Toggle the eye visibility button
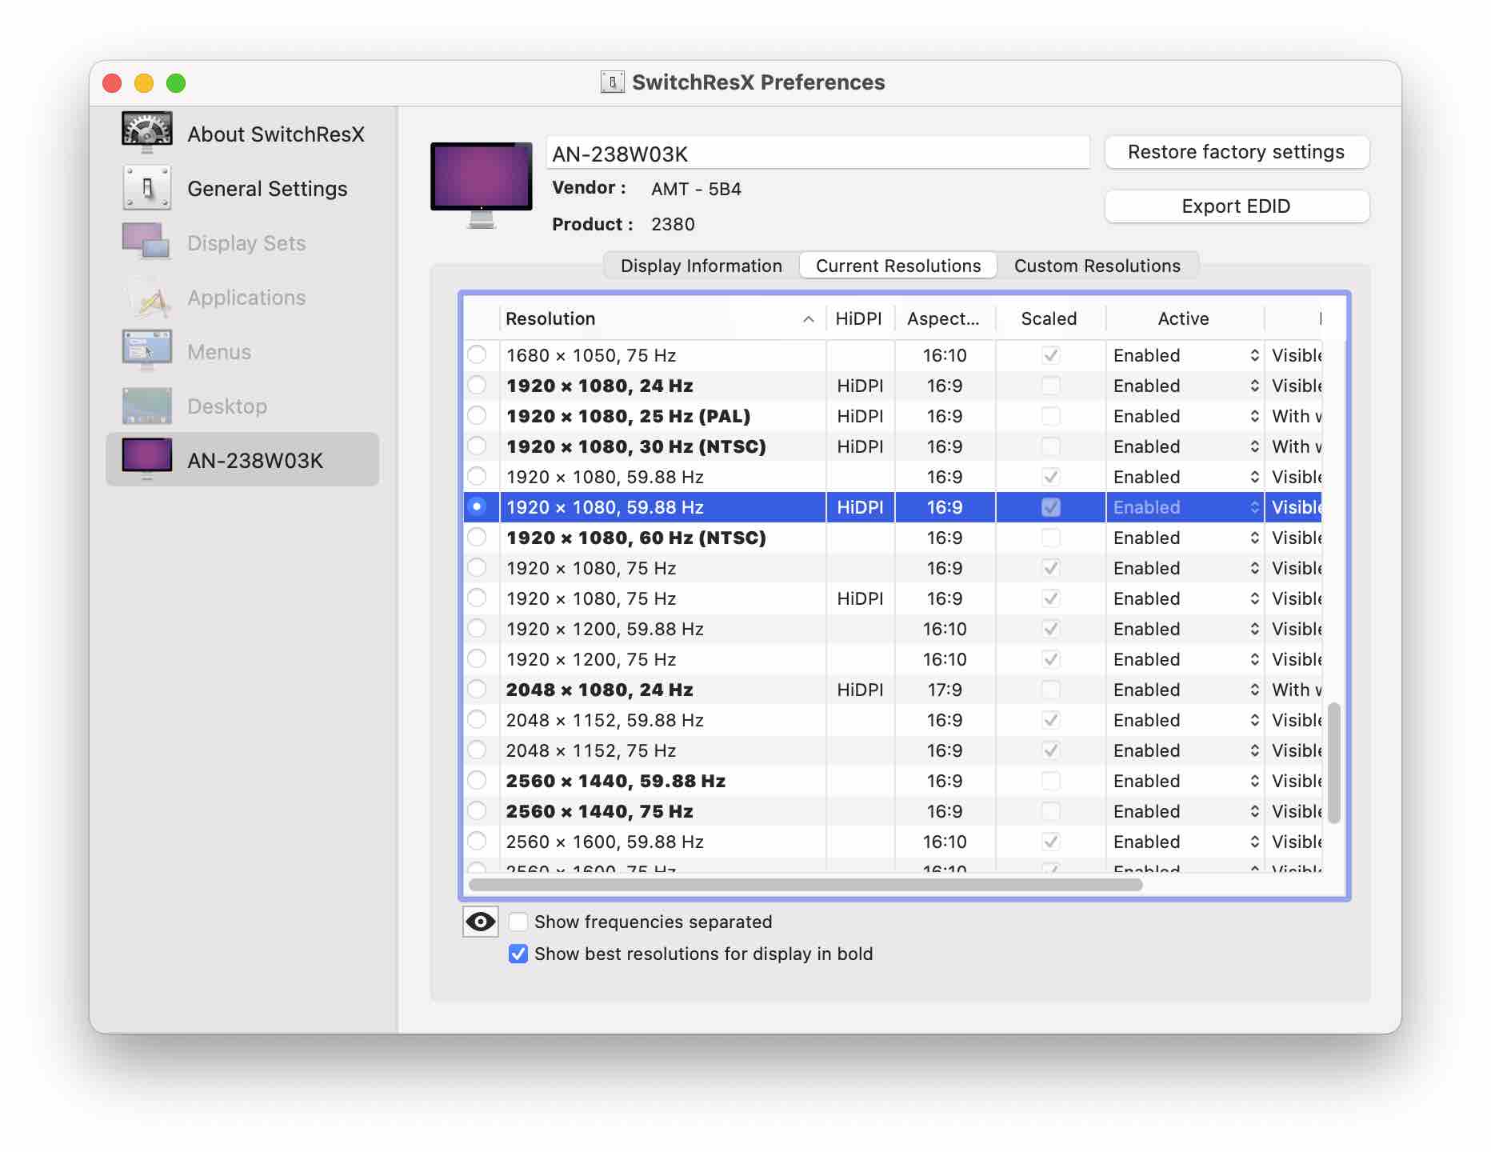This screenshot has height=1152, width=1491. click(x=480, y=922)
